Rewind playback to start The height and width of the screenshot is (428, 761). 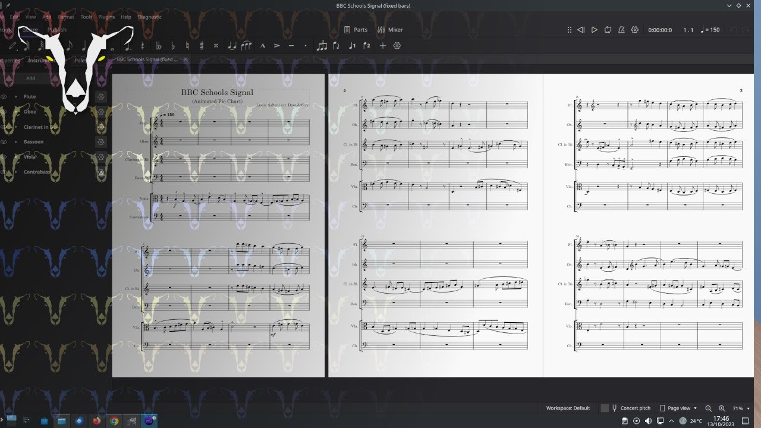(581, 30)
